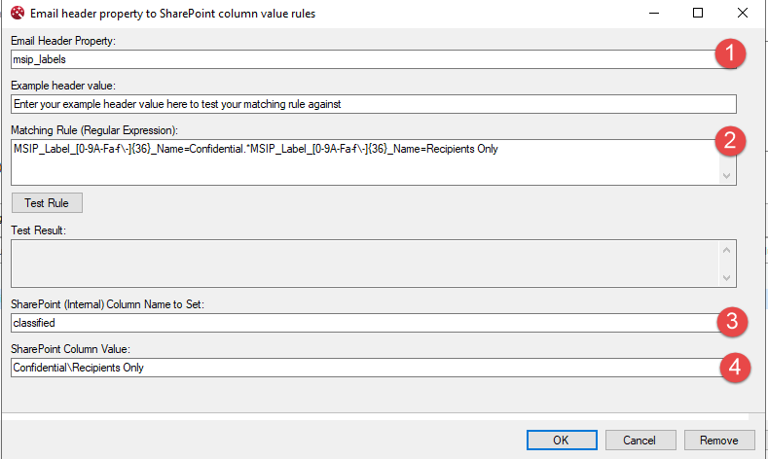Close the email header rules dialog

(x=742, y=14)
